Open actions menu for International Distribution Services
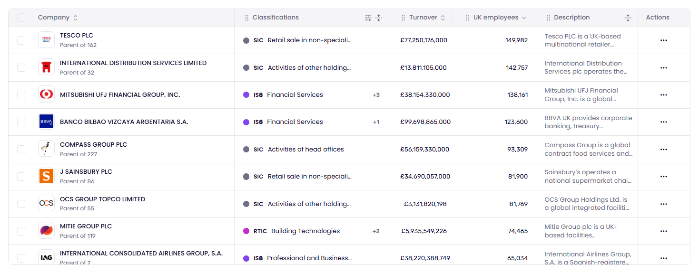 pos(663,68)
